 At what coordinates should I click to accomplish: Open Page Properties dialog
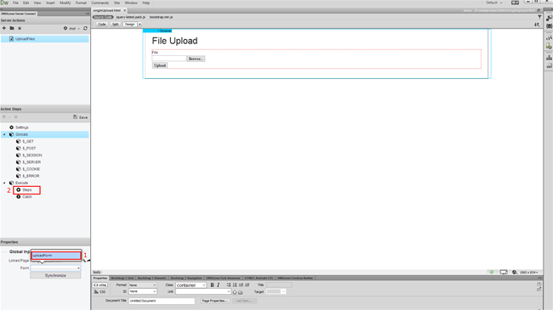214,301
